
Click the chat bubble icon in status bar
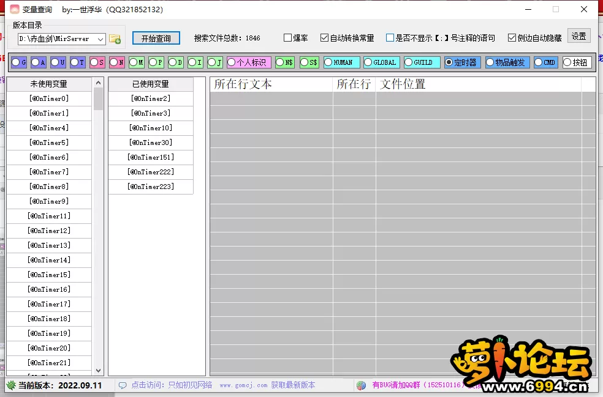pyautogui.click(x=123, y=385)
